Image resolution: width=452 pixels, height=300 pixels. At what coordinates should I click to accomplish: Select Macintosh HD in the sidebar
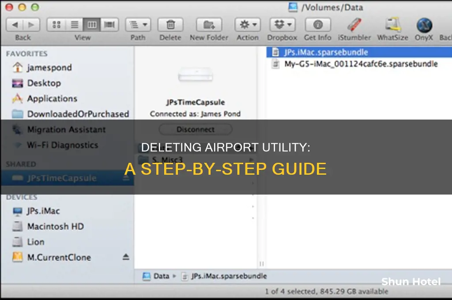point(48,226)
